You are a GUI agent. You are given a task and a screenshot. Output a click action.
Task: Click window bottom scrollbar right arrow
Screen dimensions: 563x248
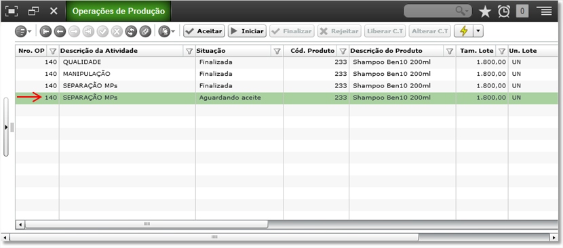click(x=554, y=237)
